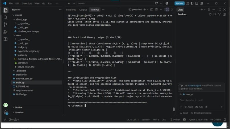
Task: Go forward with the navigation arrow
Action: point(74,3)
